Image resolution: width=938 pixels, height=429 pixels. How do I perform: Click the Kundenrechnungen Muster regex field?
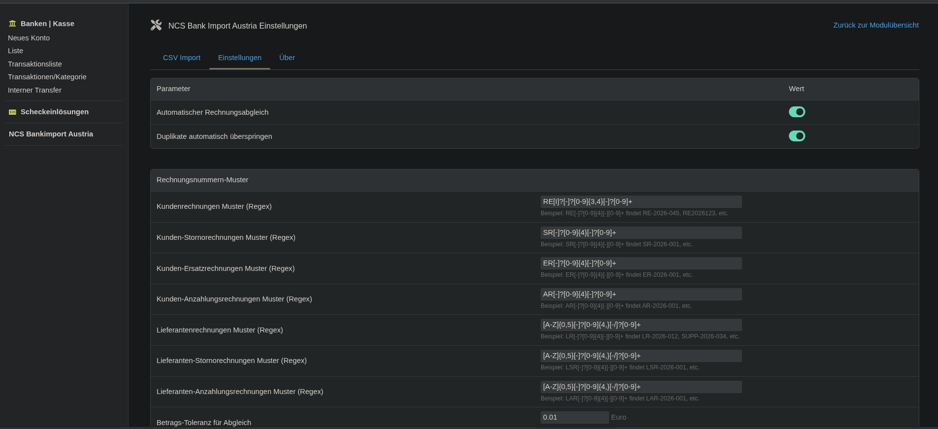point(641,201)
